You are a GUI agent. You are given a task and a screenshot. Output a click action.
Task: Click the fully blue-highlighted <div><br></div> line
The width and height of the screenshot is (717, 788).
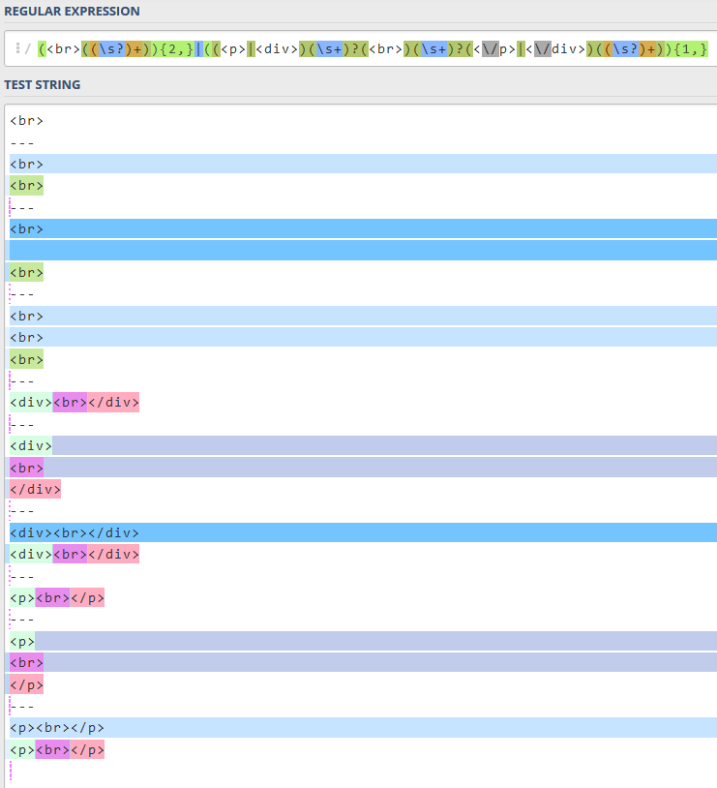click(75, 532)
